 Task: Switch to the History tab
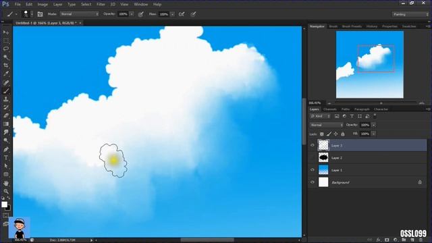[372, 26]
